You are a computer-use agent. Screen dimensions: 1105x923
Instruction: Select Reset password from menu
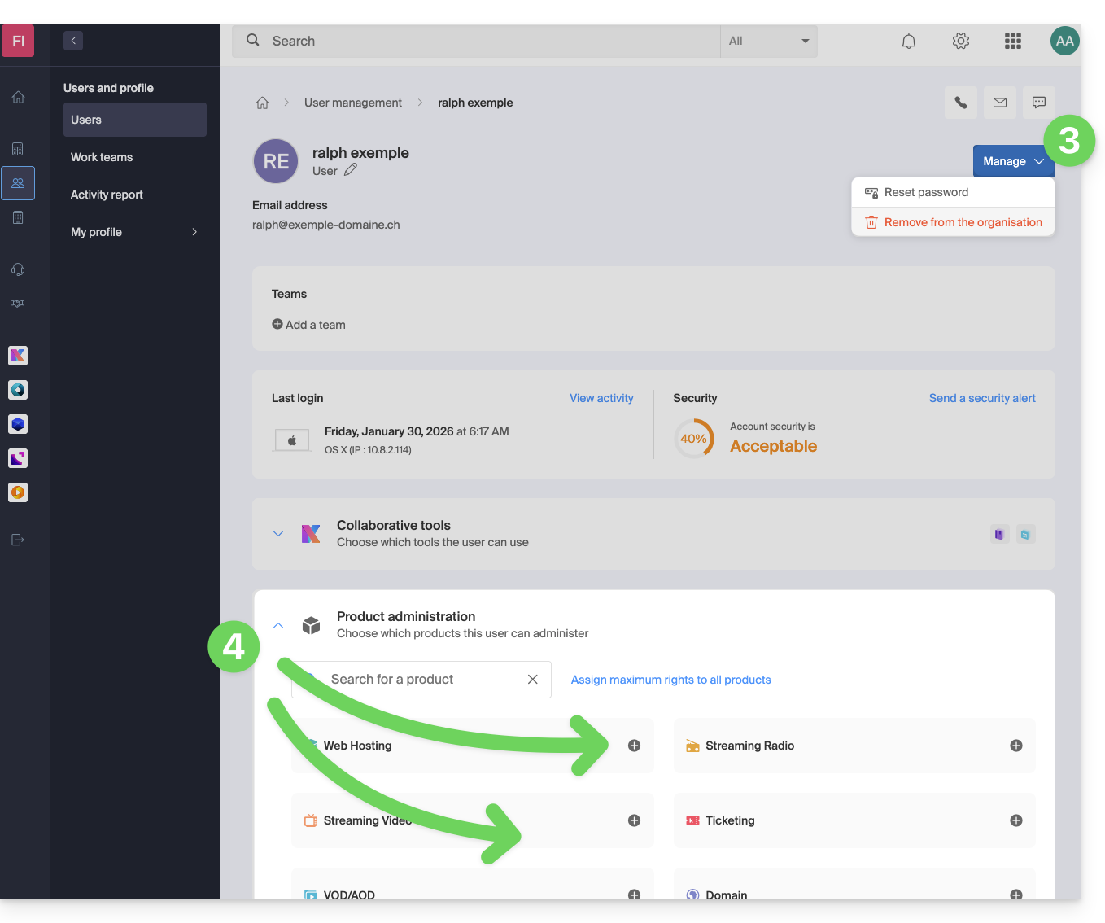[x=926, y=193]
